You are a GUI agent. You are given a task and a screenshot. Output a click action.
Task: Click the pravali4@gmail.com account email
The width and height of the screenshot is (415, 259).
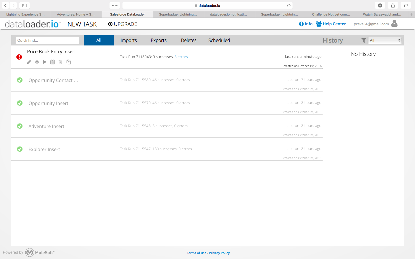pyautogui.click(x=371, y=24)
